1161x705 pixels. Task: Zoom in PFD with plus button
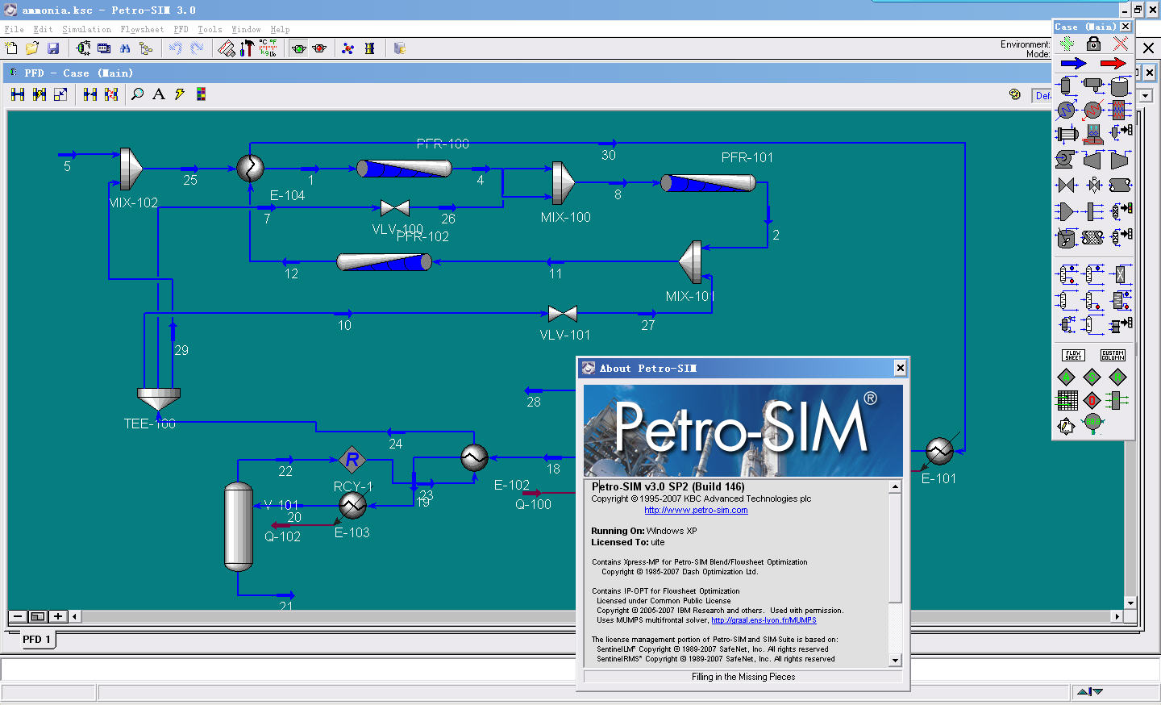click(x=57, y=616)
